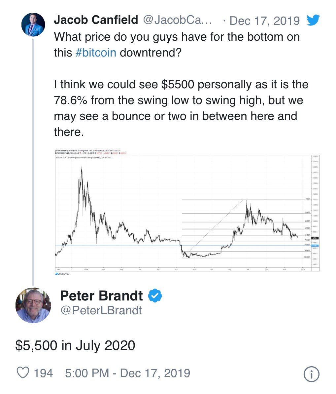The width and height of the screenshot is (336, 394).
Task: Open the #bitcoin hashtag link
Action: coord(96,53)
